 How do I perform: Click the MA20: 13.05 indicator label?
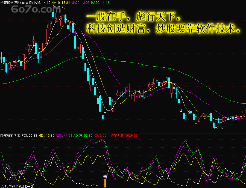pos(80,3)
